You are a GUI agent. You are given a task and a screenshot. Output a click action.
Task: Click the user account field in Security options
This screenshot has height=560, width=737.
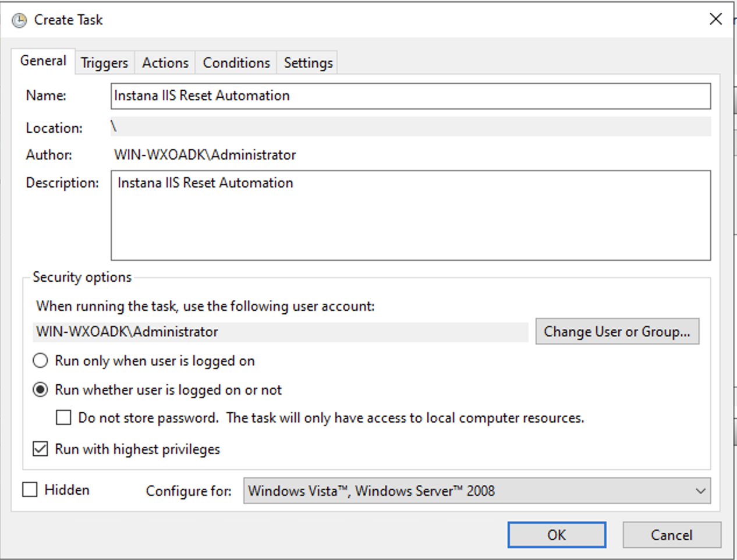coord(281,332)
